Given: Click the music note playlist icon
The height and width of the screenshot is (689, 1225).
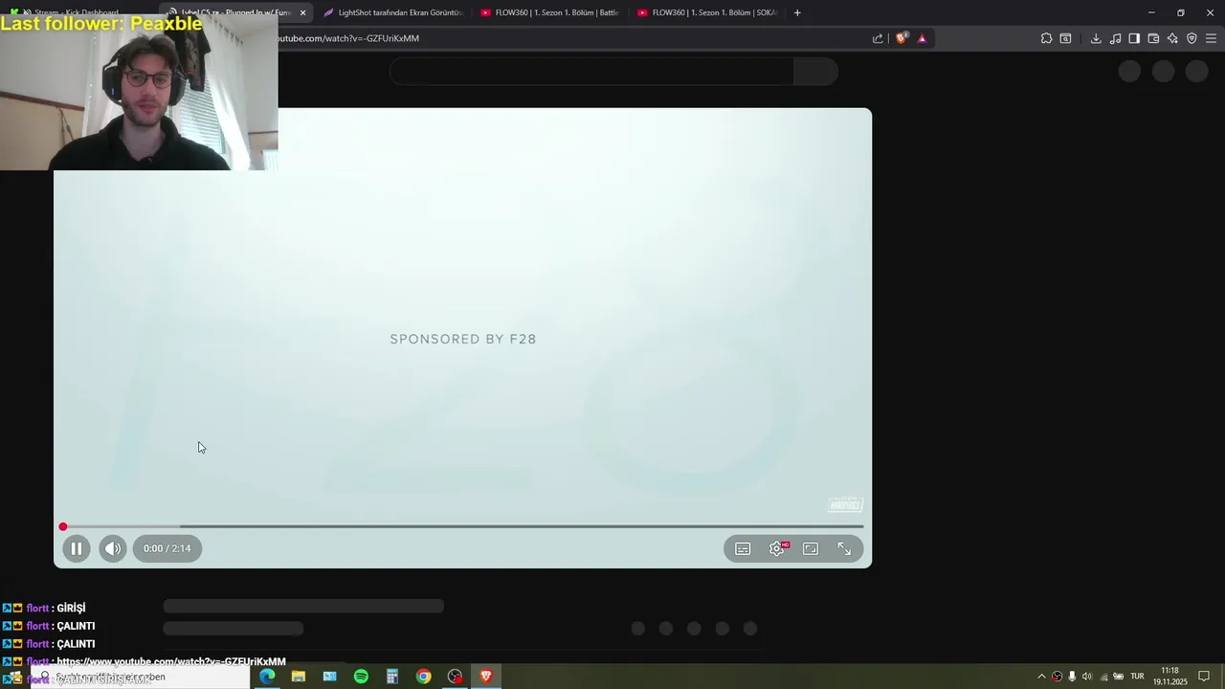Looking at the screenshot, I should pyautogui.click(x=1115, y=38).
